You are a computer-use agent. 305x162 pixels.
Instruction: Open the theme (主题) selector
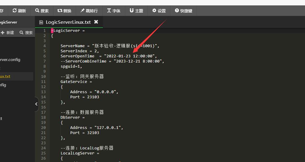(136, 11)
